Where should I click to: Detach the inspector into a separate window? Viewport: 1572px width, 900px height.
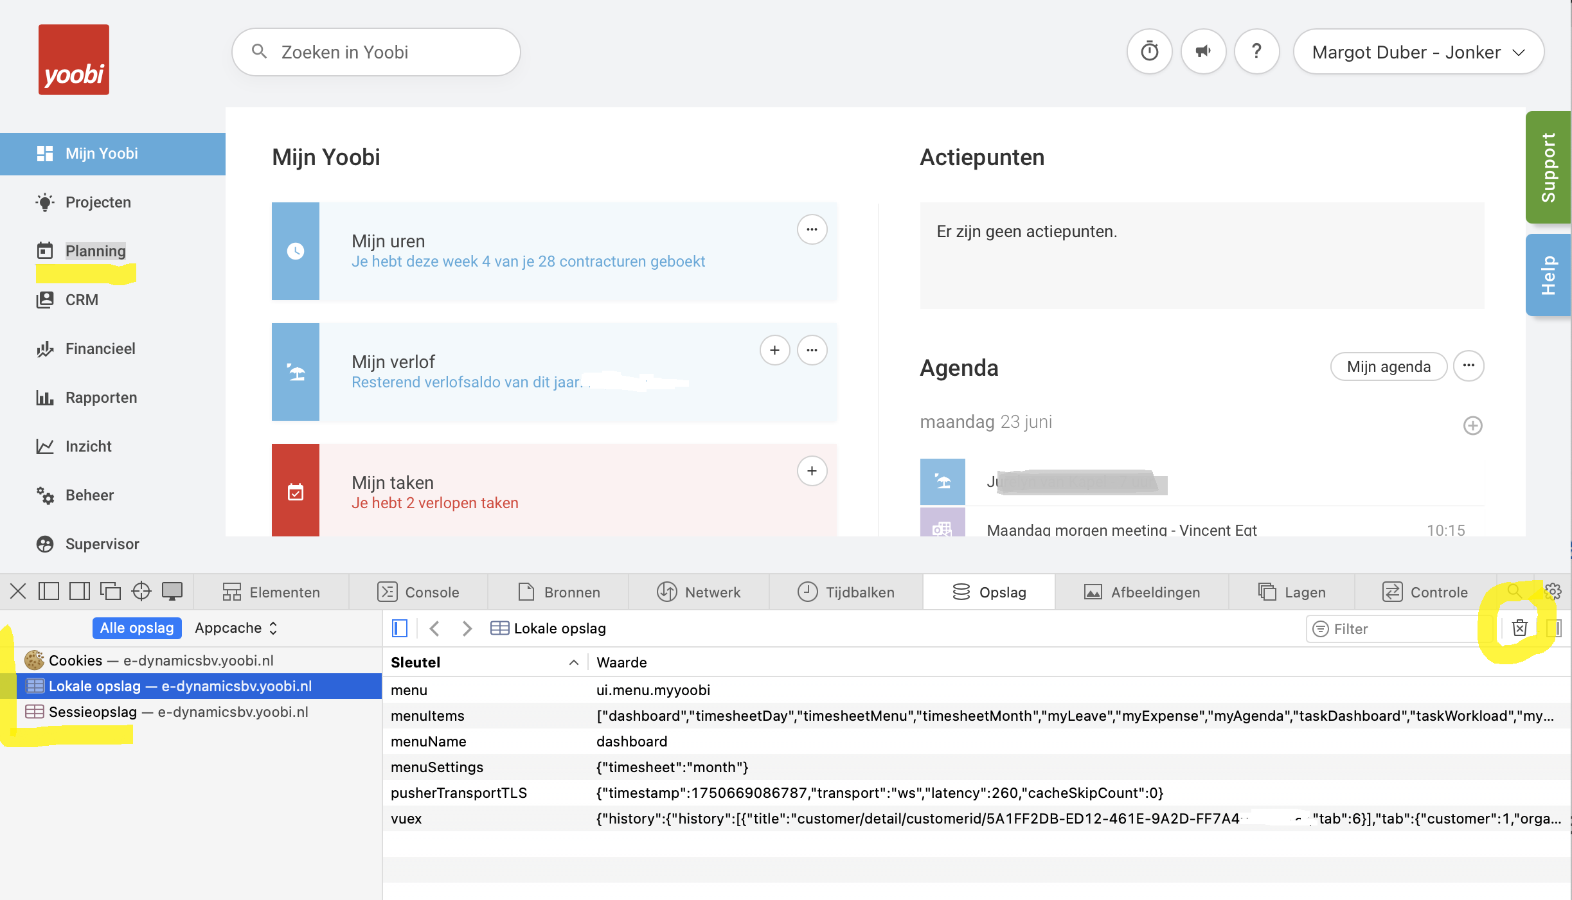pos(111,591)
